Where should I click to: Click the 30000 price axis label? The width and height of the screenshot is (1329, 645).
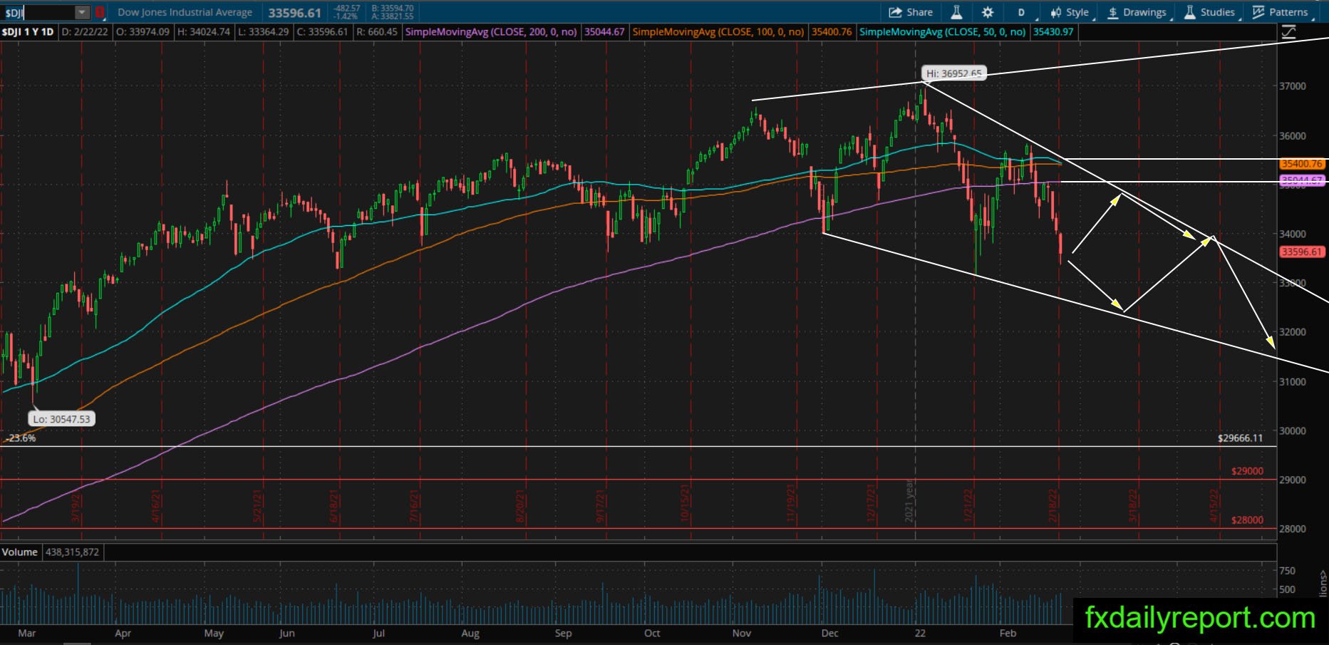1293,431
